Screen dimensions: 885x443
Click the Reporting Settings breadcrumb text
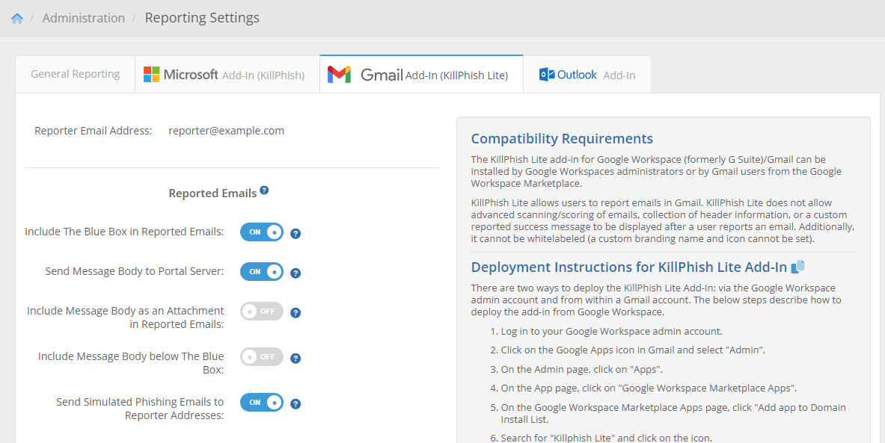(201, 17)
